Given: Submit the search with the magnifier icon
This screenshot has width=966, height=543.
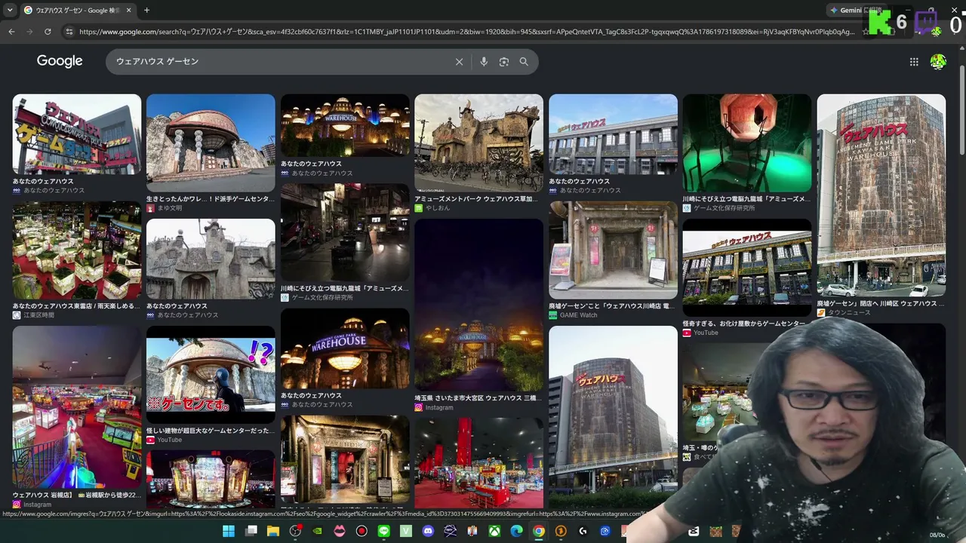Looking at the screenshot, I should click(x=524, y=62).
